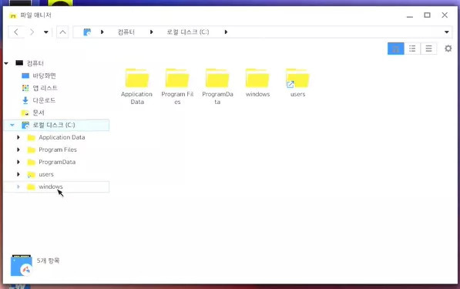The image size is (460, 289).
Task: Go forward with the right arrow button
Action: pos(32,32)
